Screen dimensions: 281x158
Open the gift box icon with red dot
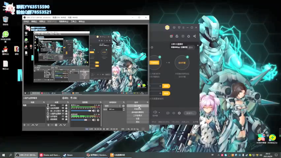171,36
